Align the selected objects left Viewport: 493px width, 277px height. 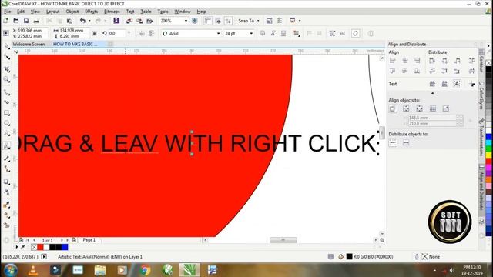pyautogui.click(x=393, y=61)
